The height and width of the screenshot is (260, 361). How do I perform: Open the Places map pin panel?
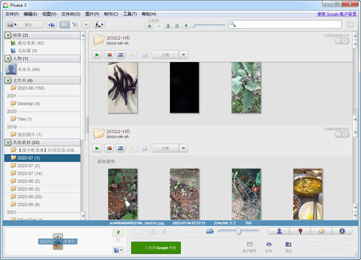pyautogui.click(x=300, y=231)
